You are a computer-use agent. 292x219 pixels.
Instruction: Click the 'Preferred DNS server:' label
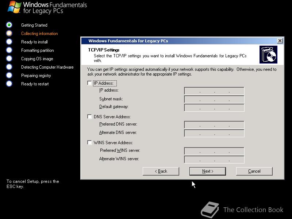click(118, 124)
